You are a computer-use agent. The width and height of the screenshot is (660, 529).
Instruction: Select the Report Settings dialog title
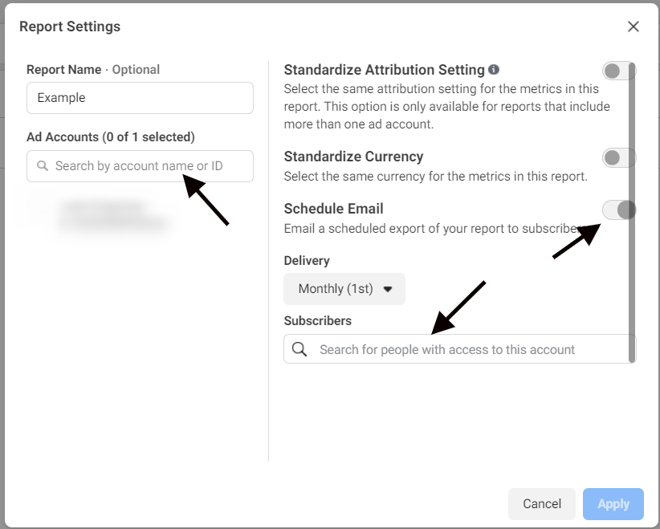tap(71, 26)
